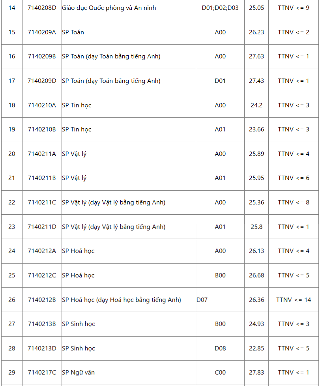Viewport: 320px width, 386px height.
Task: Click the score 23.66 cell
Action: pyautogui.click(x=256, y=129)
